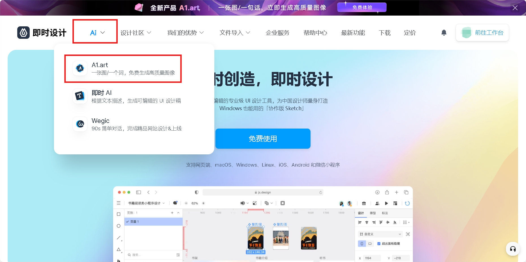Screen dimensions: 526x262
Task: Expand the 我们的优势 dropdown menu
Action: coord(185,33)
